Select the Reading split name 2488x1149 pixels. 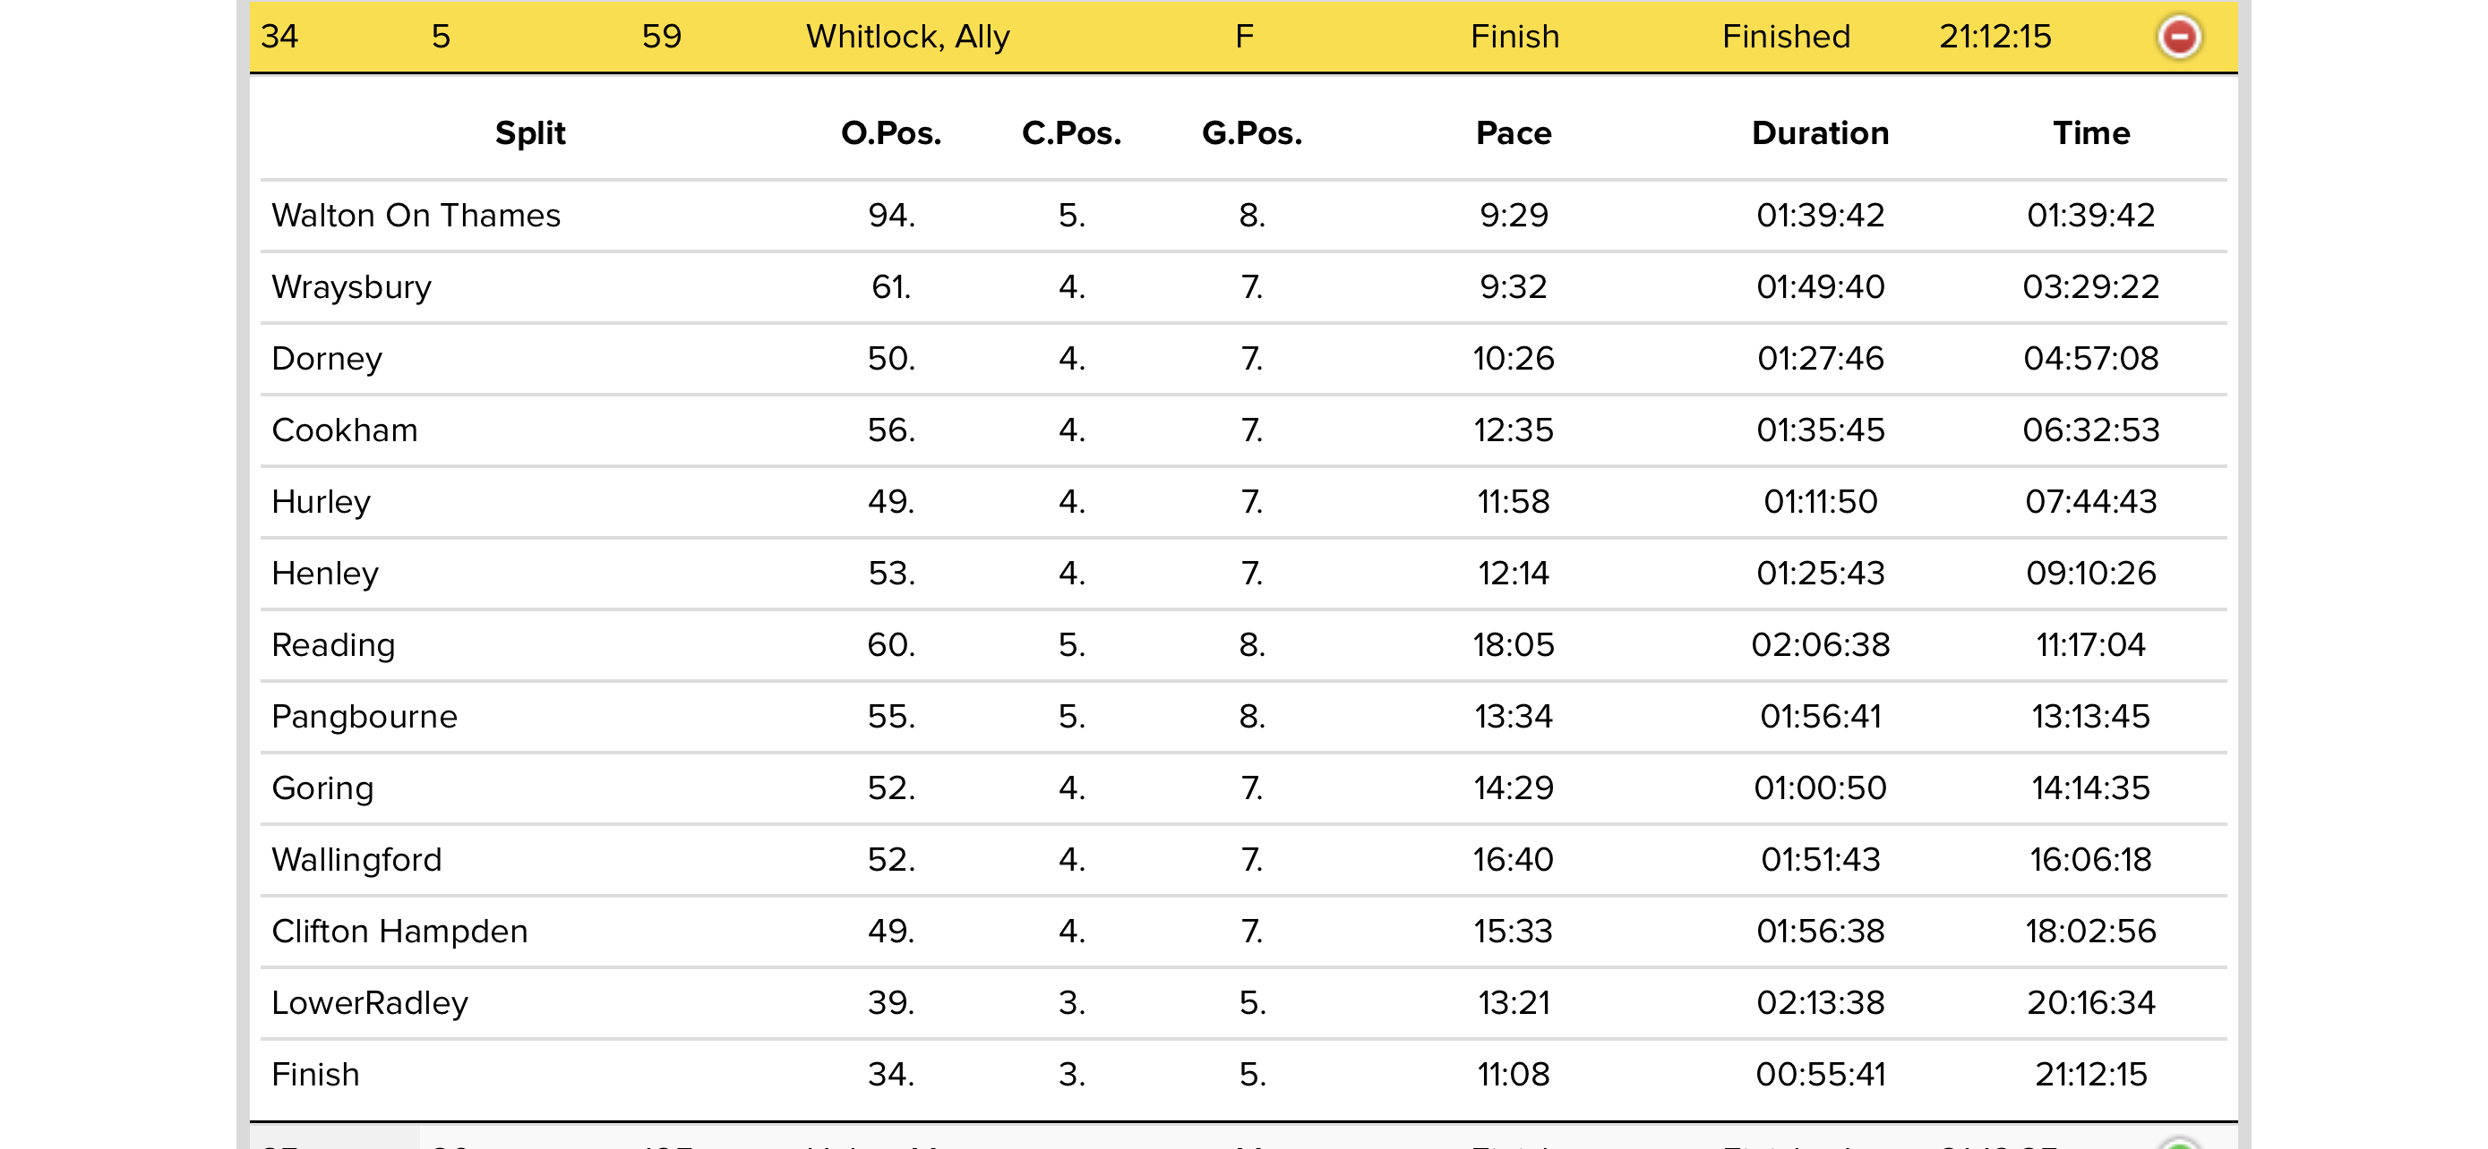pos(333,645)
